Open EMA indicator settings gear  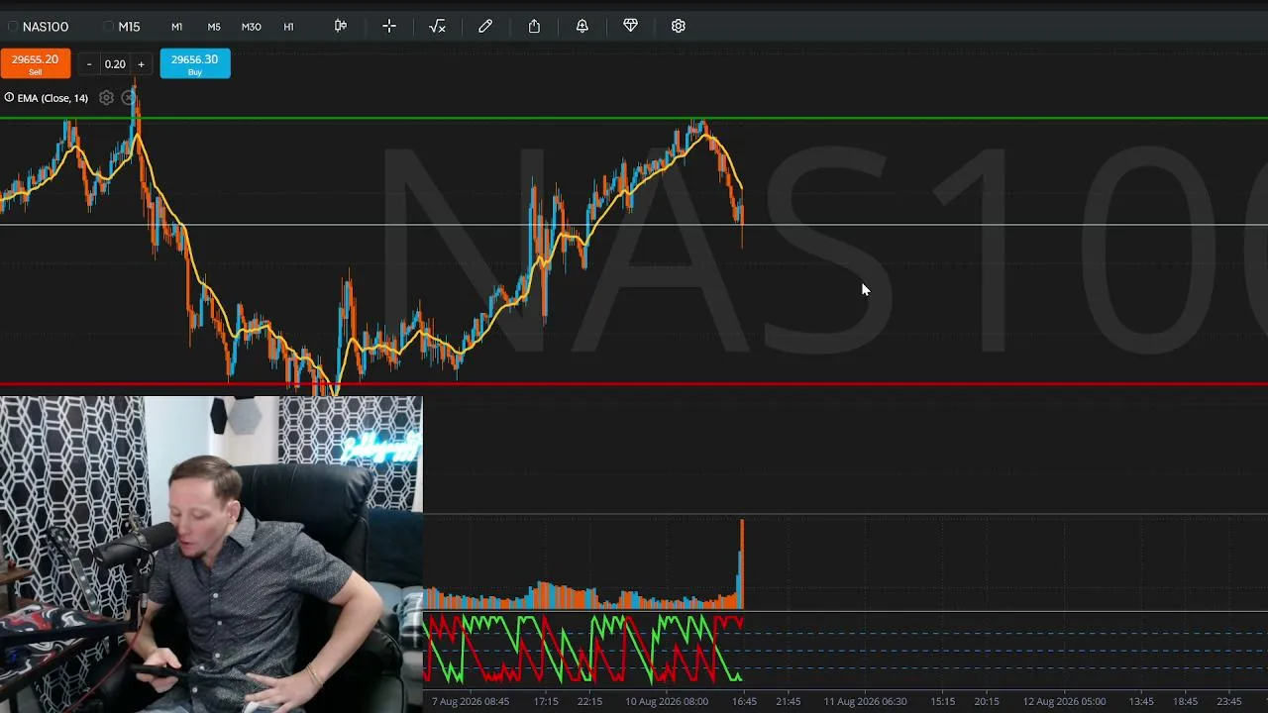coord(106,98)
